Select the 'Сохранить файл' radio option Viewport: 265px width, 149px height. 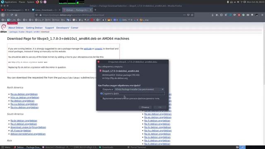tap(101, 94)
